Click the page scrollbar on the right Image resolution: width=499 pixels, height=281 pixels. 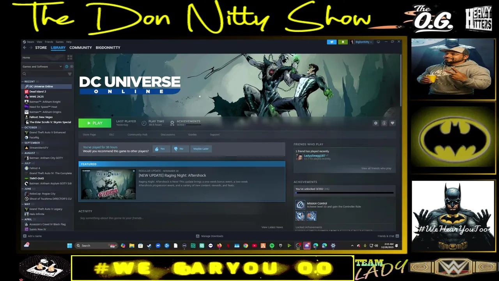tap(401, 80)
